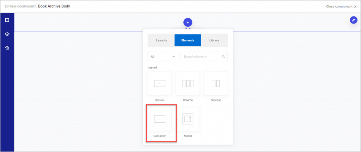
Task: Open the templates grid icon in the sidebar
Action: [x=7, y=20]
